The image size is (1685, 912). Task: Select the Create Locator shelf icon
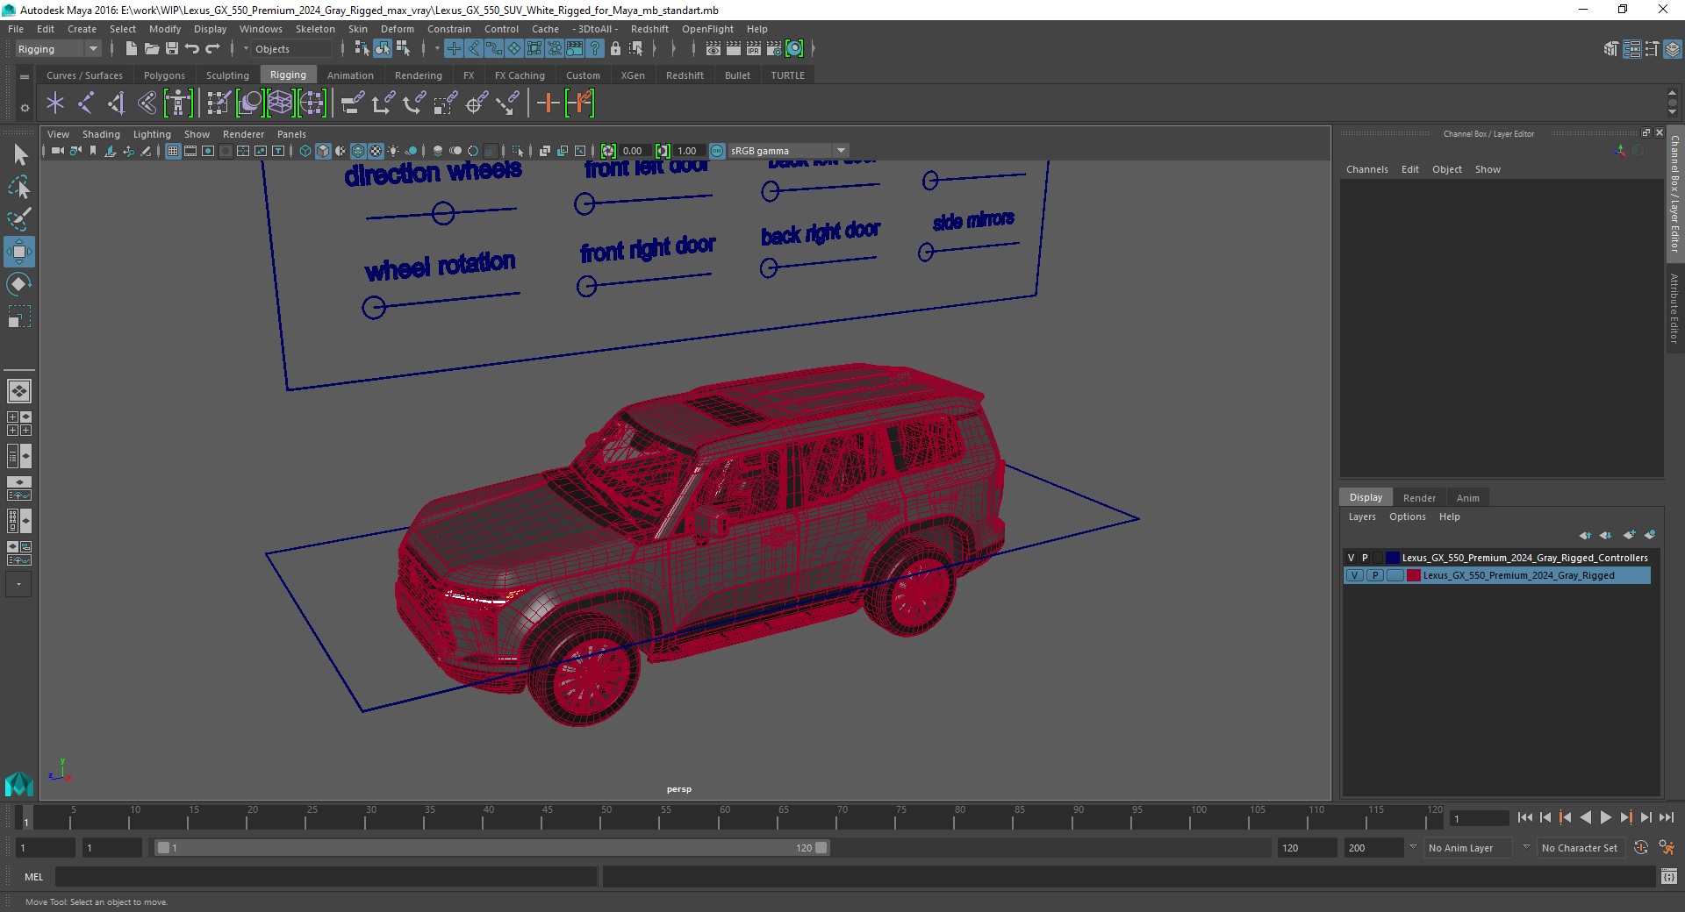(55, 103)
